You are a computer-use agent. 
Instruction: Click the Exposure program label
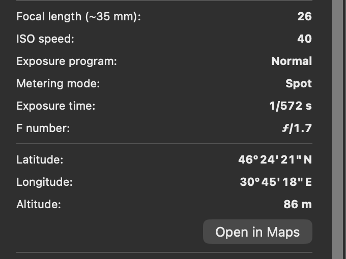pos(67,61)
